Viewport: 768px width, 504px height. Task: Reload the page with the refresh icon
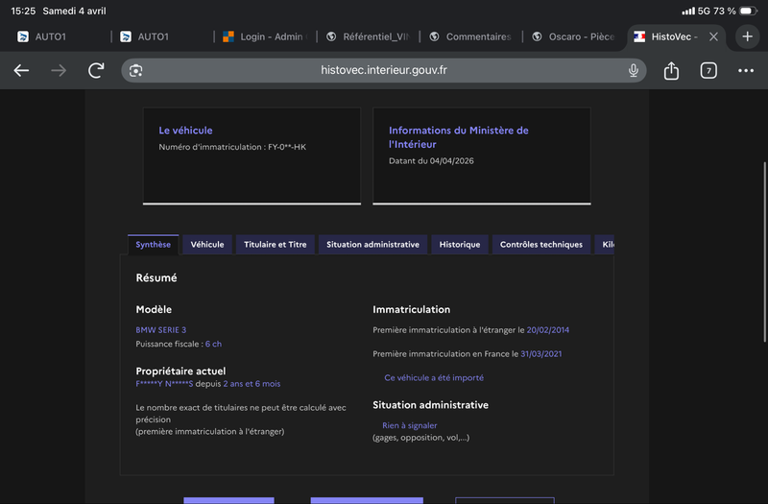pyautogui.click(x=96, y=70)
